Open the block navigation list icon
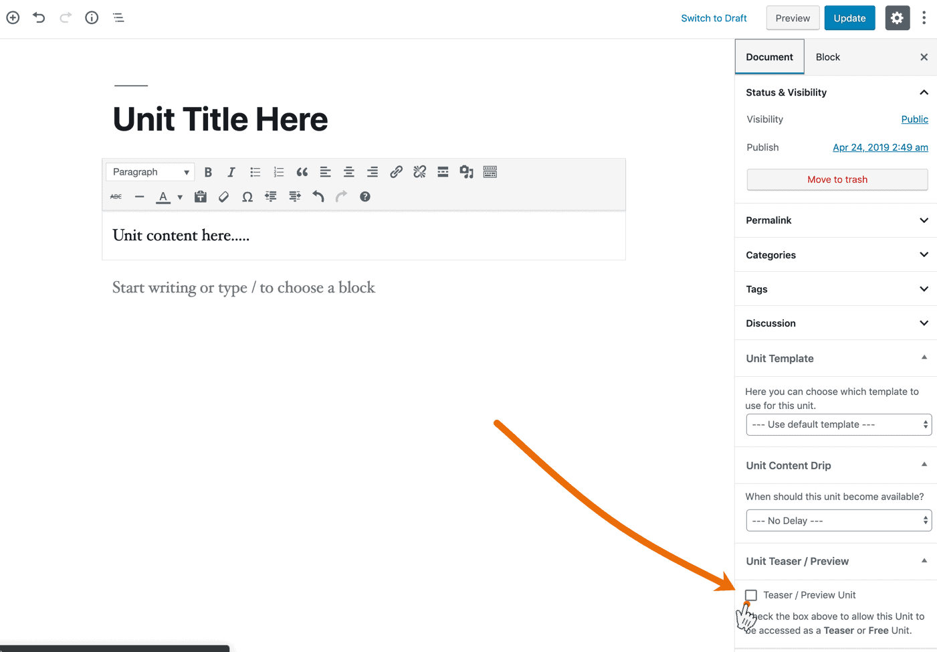Image resolution: width=937 pixels, height=652 pixels. pos(118,18)
